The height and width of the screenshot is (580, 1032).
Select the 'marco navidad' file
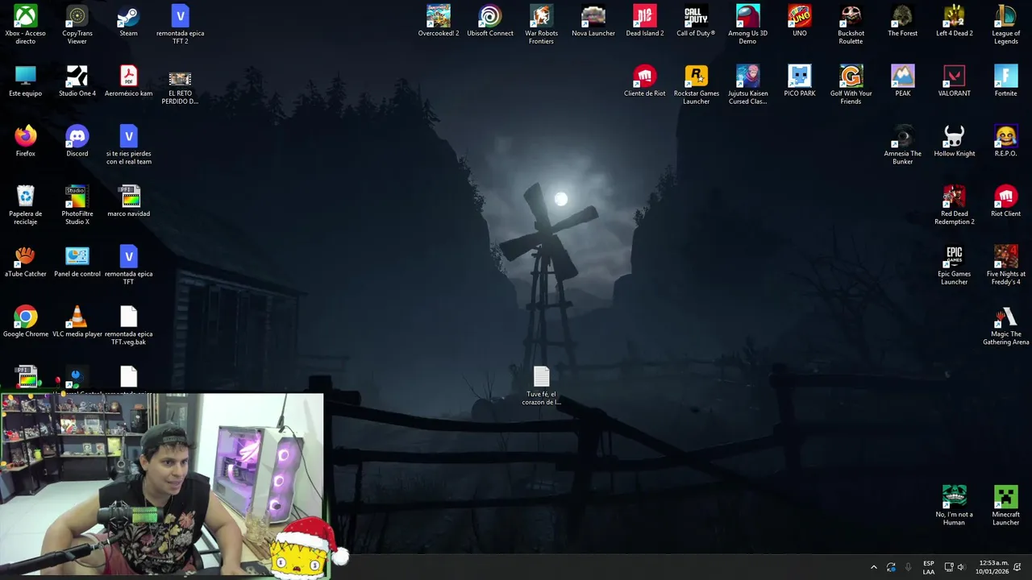click(x=128, y=197)
